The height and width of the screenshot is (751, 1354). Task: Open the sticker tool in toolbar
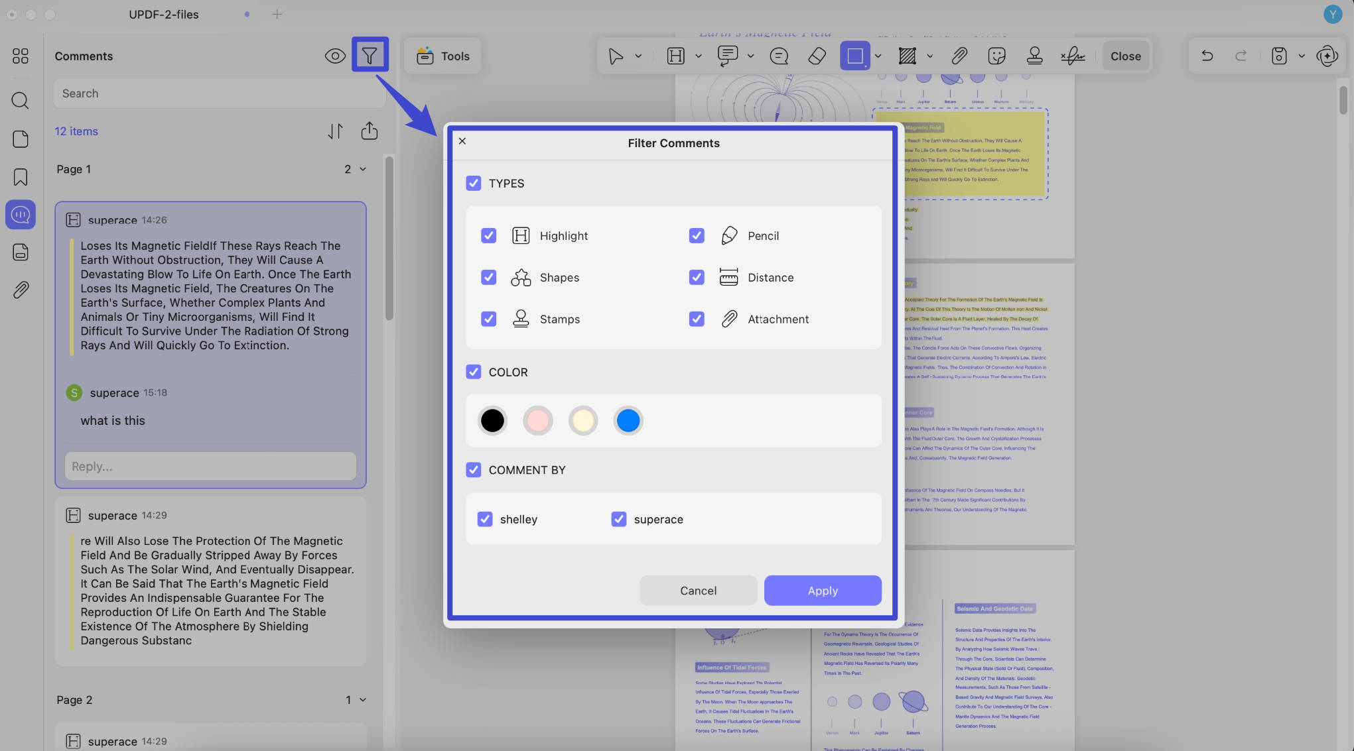click(x=996, y=56)
